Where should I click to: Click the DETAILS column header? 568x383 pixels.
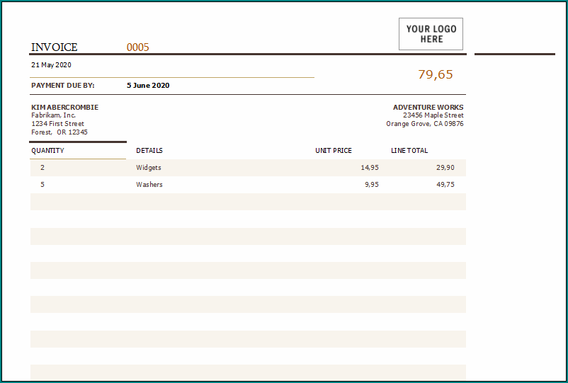click(x=149, y=151)
